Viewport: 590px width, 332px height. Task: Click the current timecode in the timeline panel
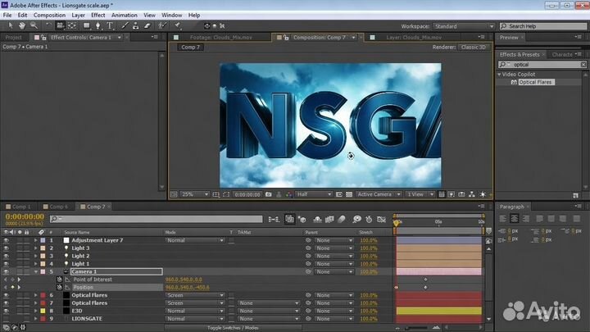pos(25,216)
